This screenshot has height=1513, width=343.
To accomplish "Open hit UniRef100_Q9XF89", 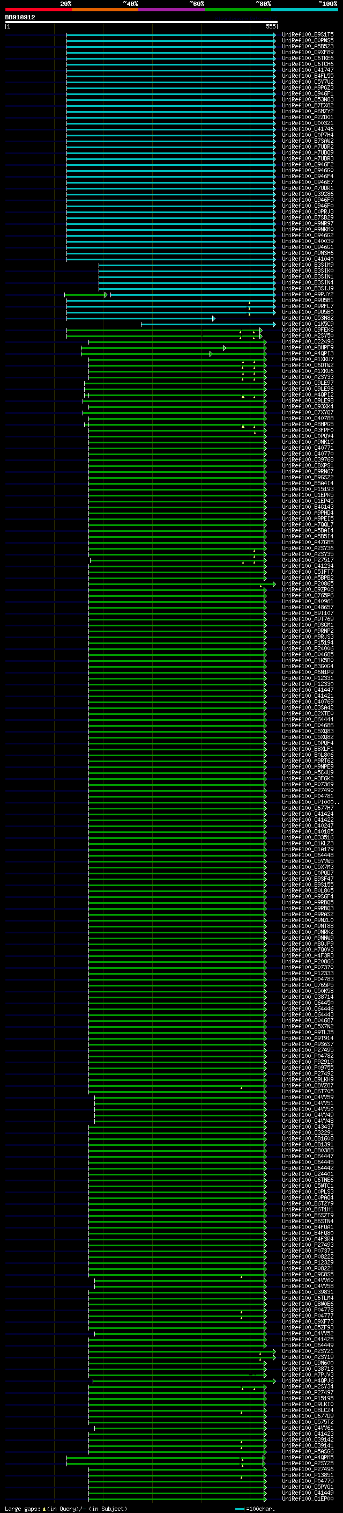I will (308, 52).
